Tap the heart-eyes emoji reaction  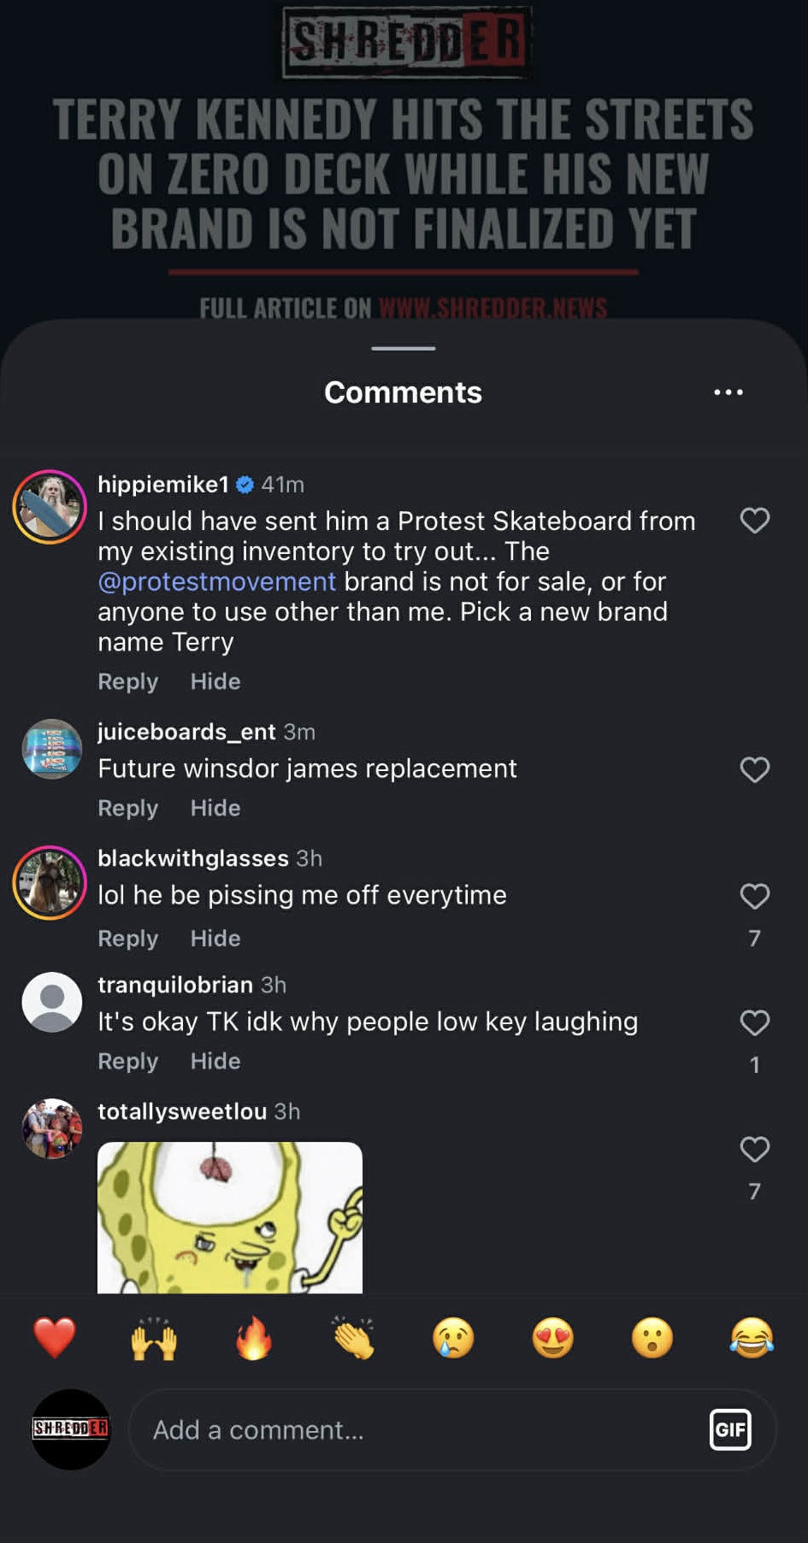click(553, 1338)
